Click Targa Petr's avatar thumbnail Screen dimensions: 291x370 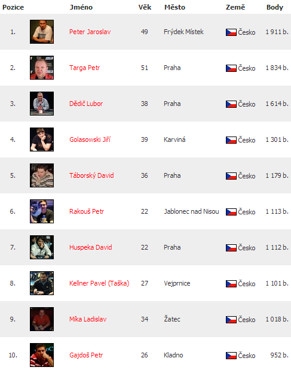click(x=42, y=68)
